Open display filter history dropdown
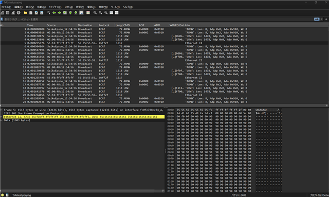This screenshot has height=197, width=329. coord(322,19)
